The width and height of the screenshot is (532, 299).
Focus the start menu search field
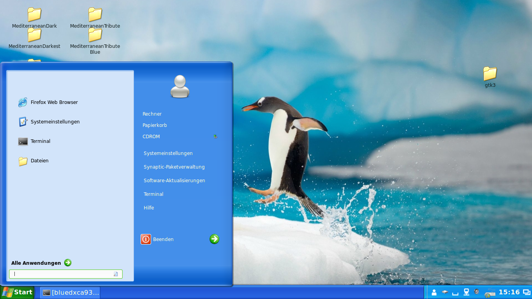(x=66, y=274)
